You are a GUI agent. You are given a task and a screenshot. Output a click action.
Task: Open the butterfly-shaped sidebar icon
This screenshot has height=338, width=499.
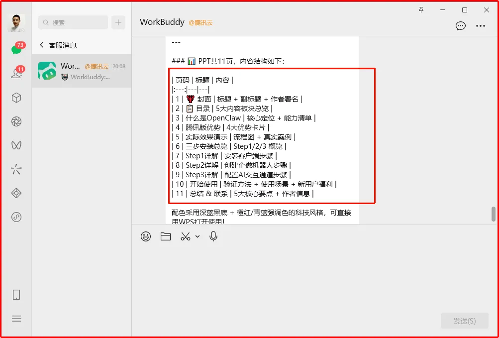click(16, 145)
